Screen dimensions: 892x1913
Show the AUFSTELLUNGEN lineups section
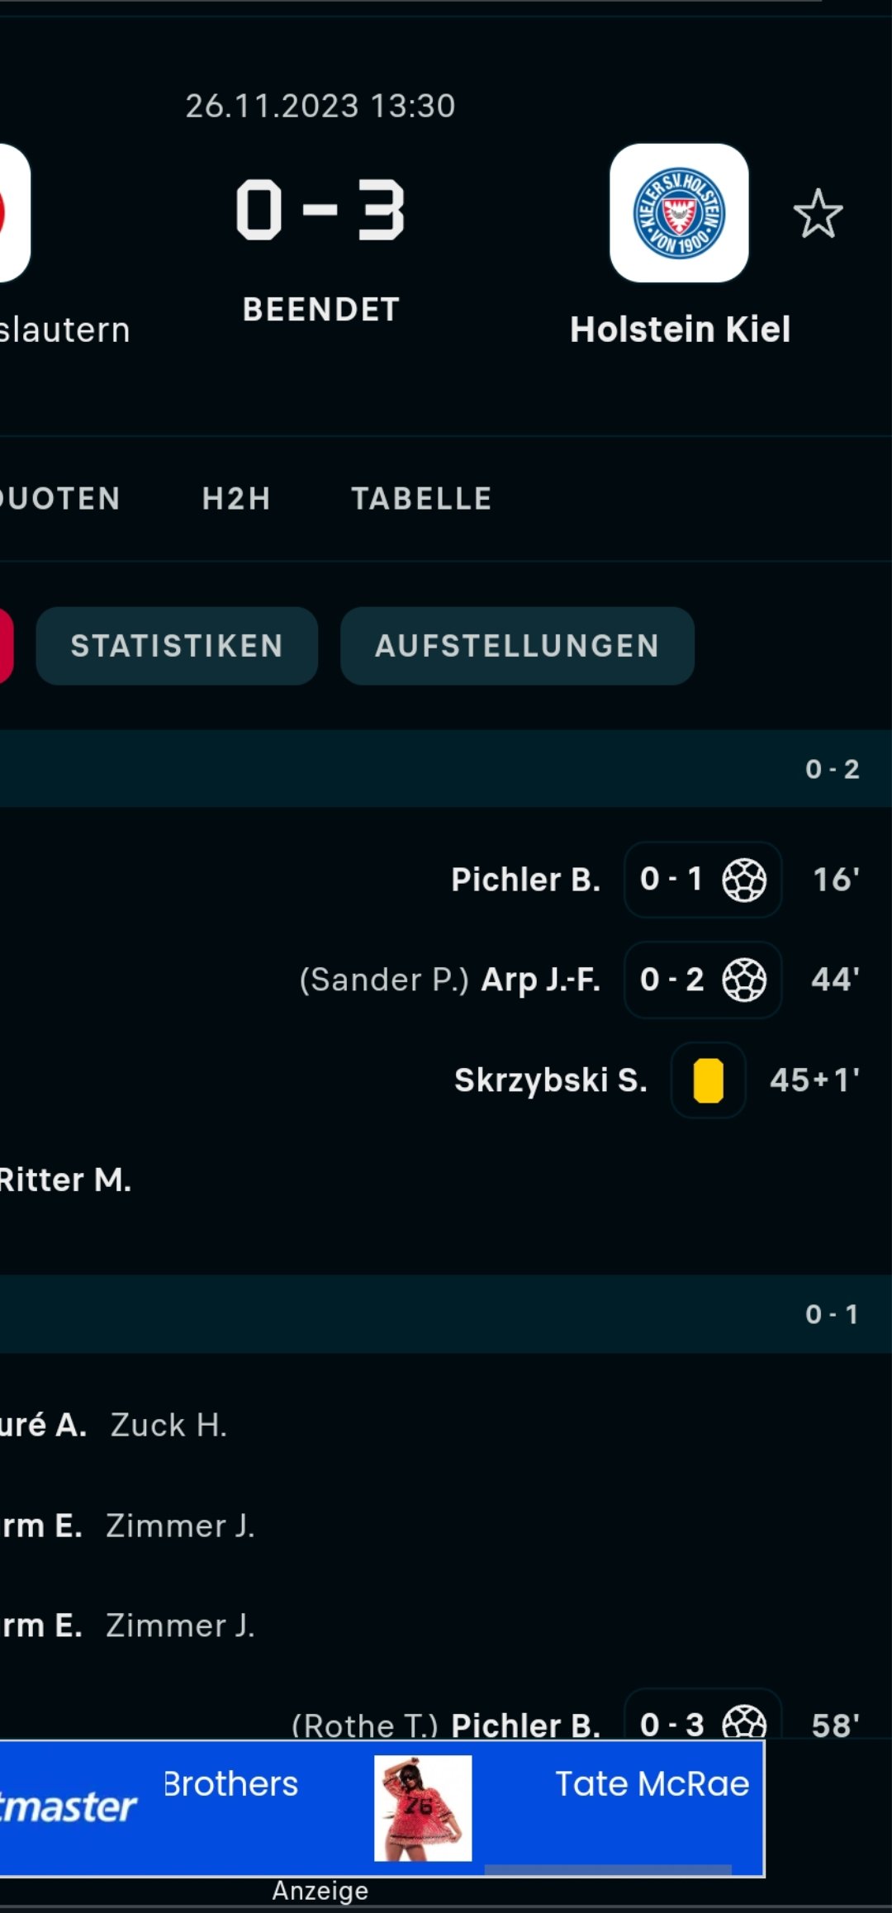pos(517,646)
